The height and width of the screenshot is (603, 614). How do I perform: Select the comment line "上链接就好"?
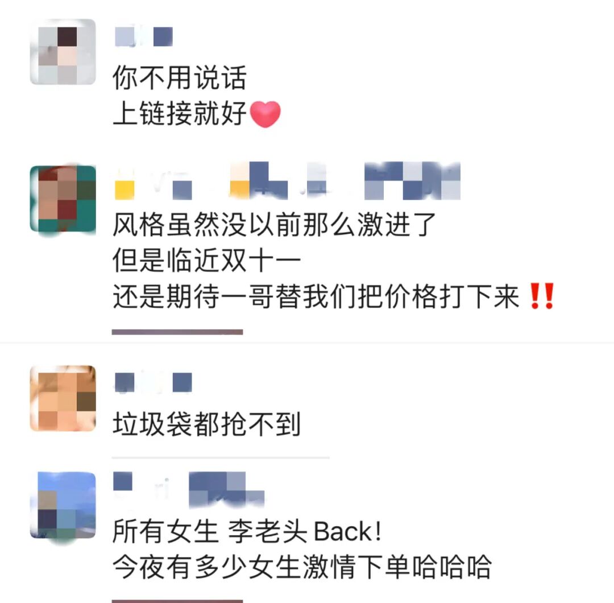tap(180, 114)
